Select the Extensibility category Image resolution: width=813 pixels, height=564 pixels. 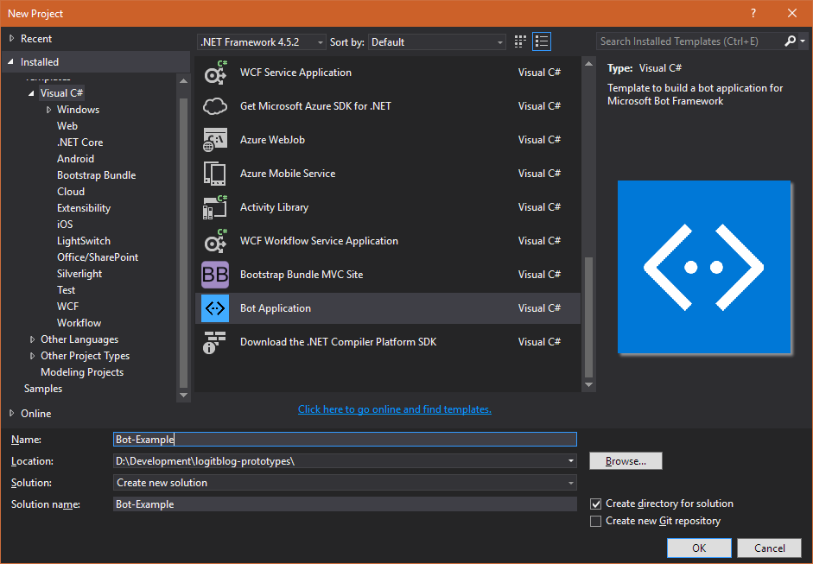tap(84, 208)
